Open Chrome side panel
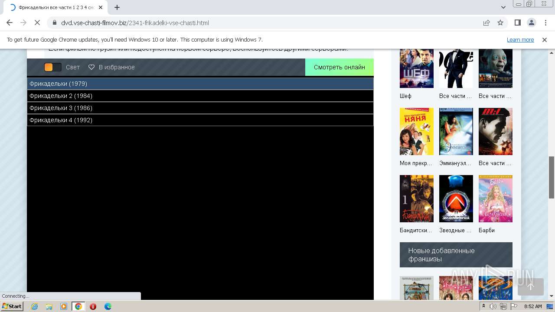 point(517,23)
